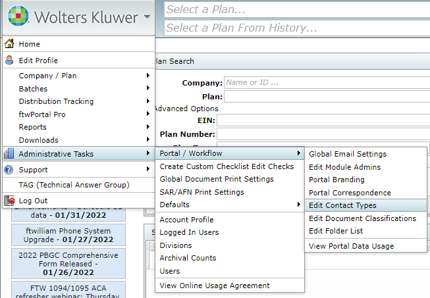
Task: Select View Online Usage Agreement
Action: (230, 286)
